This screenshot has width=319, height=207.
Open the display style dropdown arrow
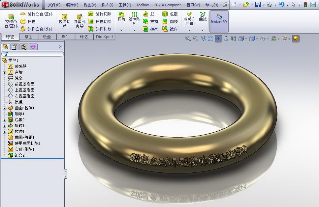tap(257, 39)
